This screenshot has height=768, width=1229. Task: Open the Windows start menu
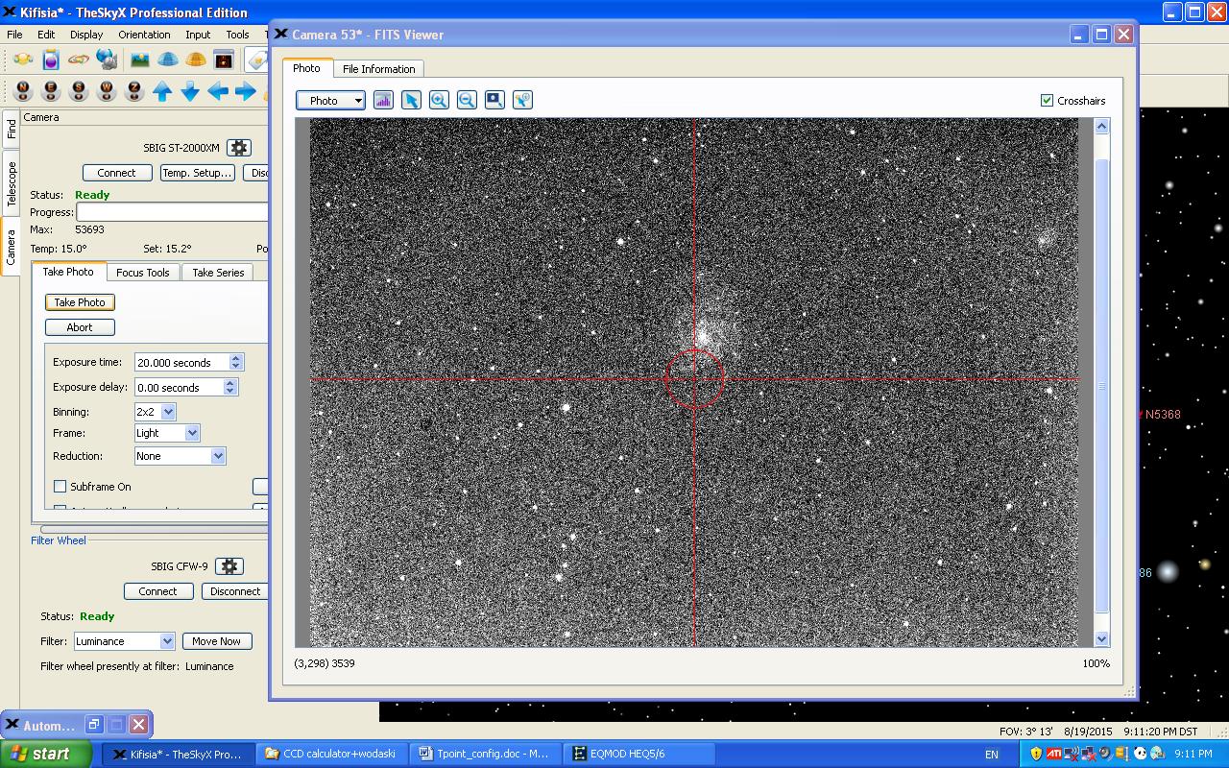click(46, 754)
